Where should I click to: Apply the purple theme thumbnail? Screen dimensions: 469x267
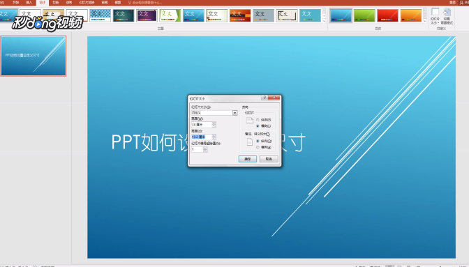(147, 15)
